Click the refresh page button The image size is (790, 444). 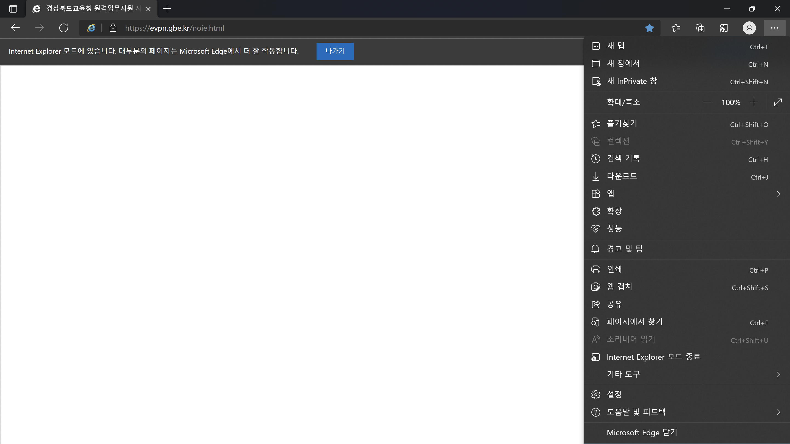pos(63,28)
